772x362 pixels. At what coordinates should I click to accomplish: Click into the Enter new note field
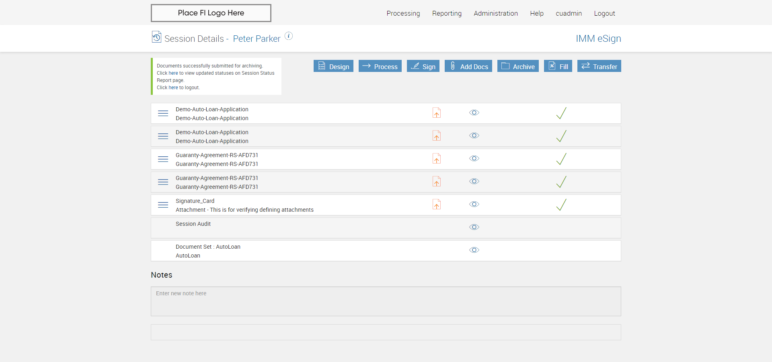pyautogui.click(x=386, y=301)
